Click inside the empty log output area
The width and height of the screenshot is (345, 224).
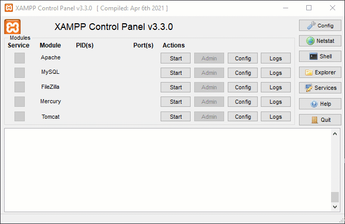point(168,170)
